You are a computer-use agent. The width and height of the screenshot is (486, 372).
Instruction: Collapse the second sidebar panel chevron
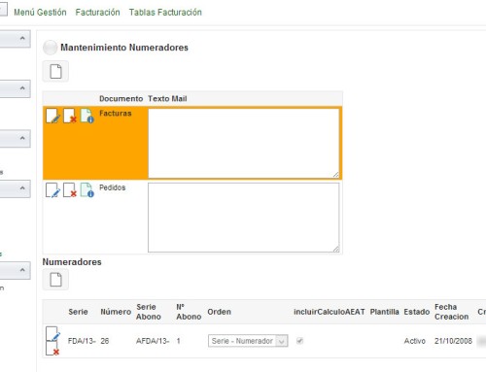pos(22,88)
